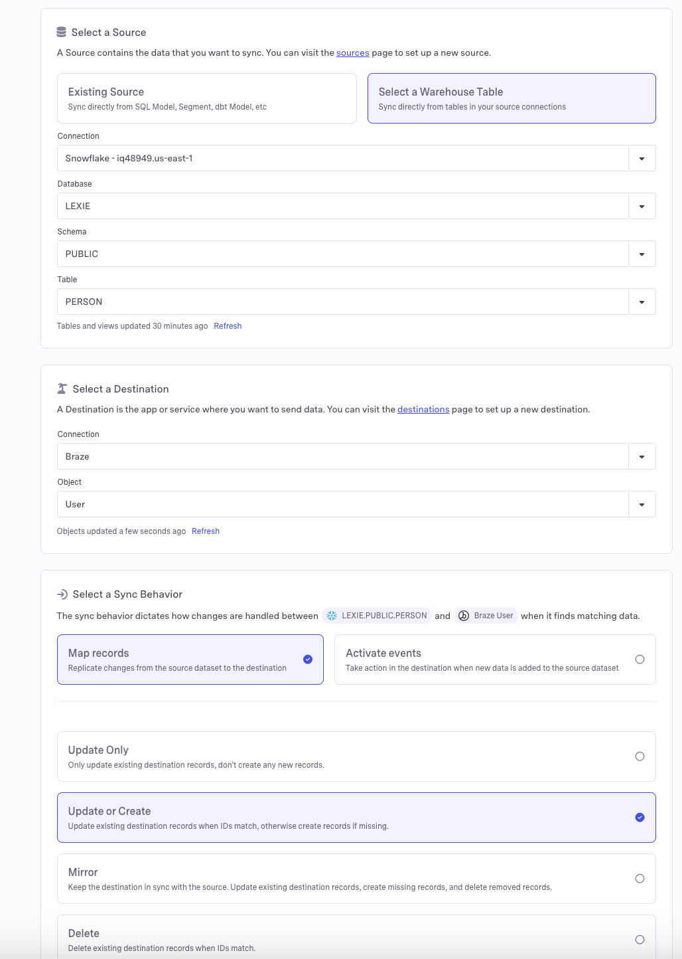Click the Braze logo icon in Braze User chip

point(464,616)
